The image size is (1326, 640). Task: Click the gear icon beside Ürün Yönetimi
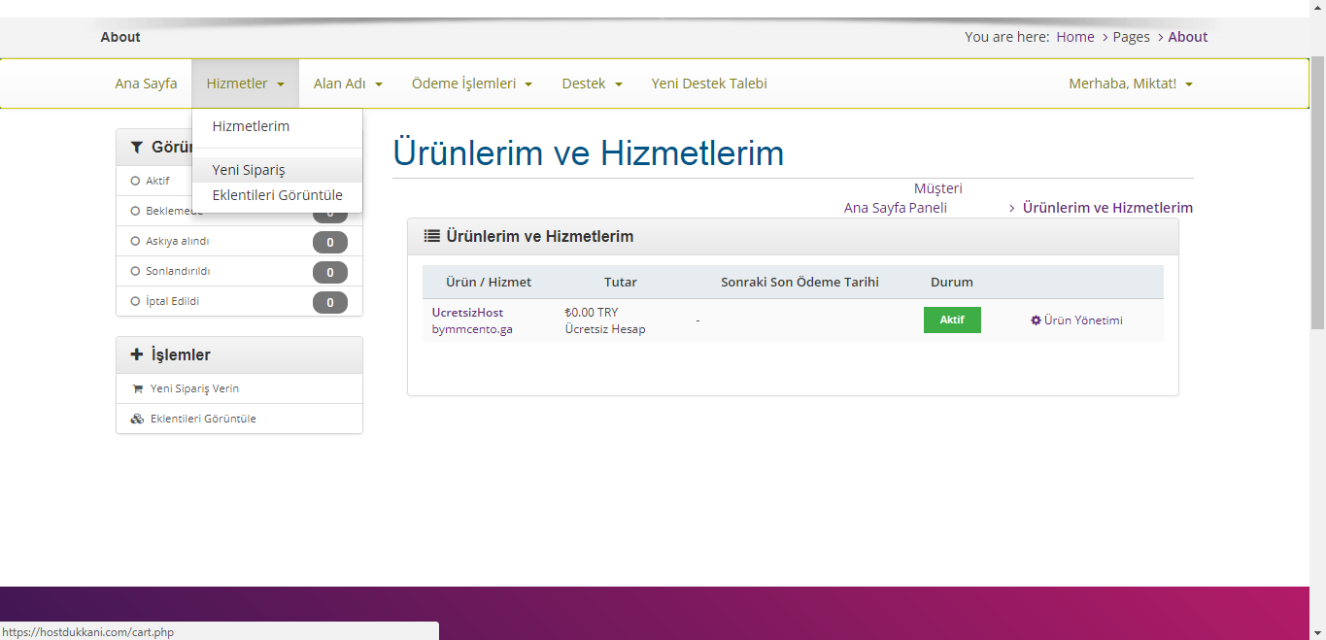(1036, 320)
